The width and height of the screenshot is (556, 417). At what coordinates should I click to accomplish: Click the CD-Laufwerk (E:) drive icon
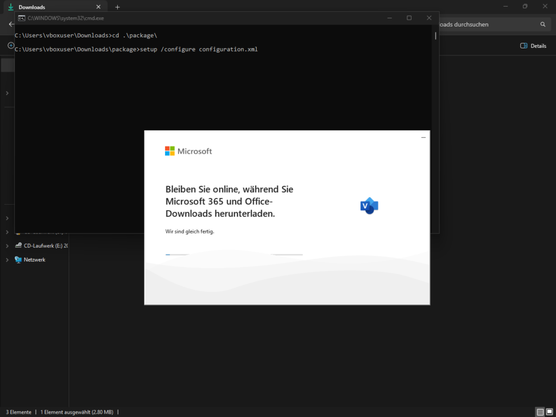(18, 245)
